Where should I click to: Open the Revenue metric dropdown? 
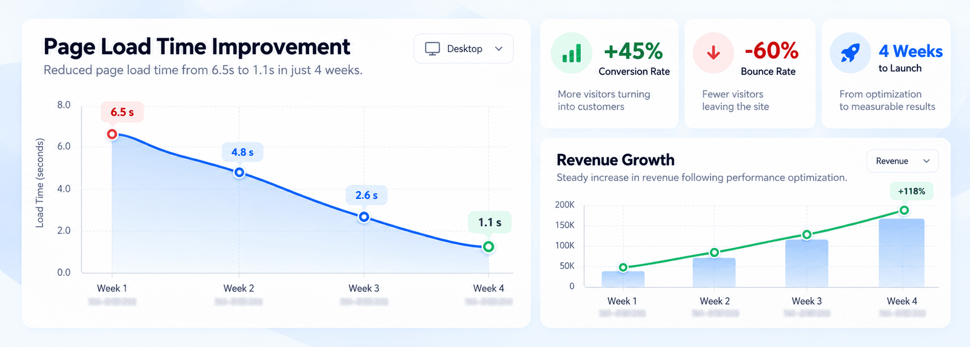[903, 161]
